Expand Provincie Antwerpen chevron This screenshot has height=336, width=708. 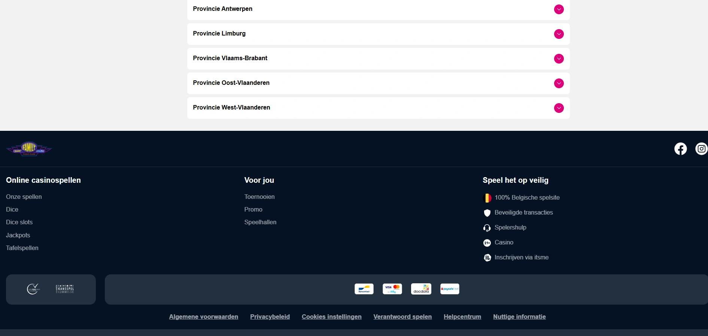tap(559, 9)
